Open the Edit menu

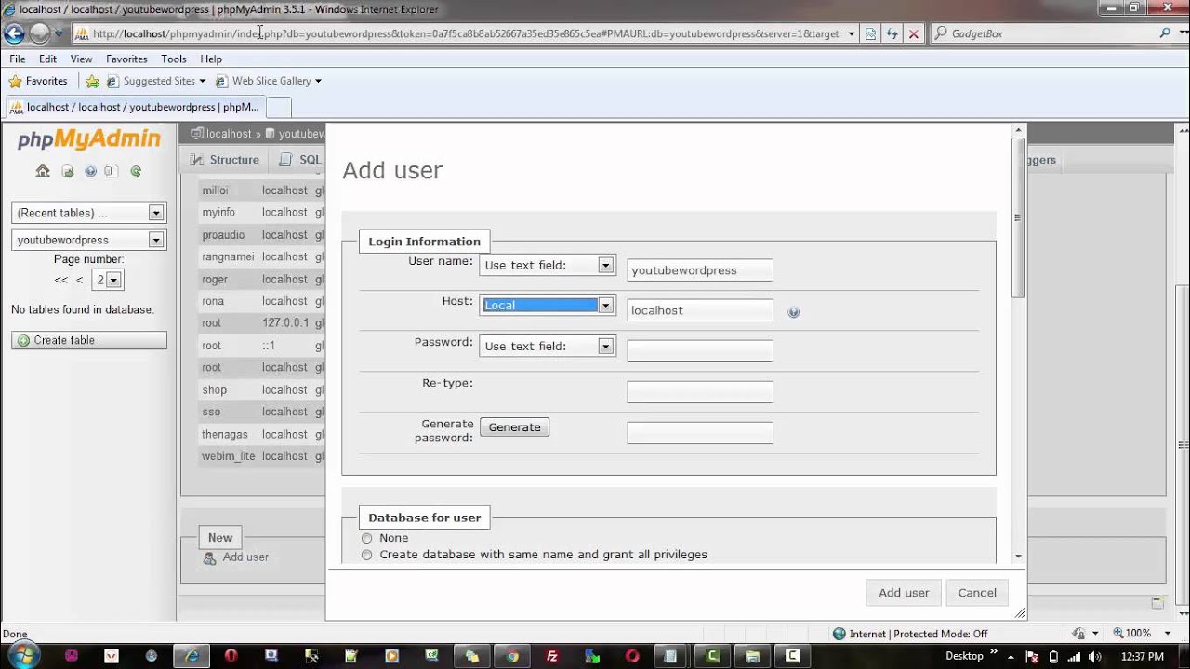pyautogui.click(x=47, y=59)
